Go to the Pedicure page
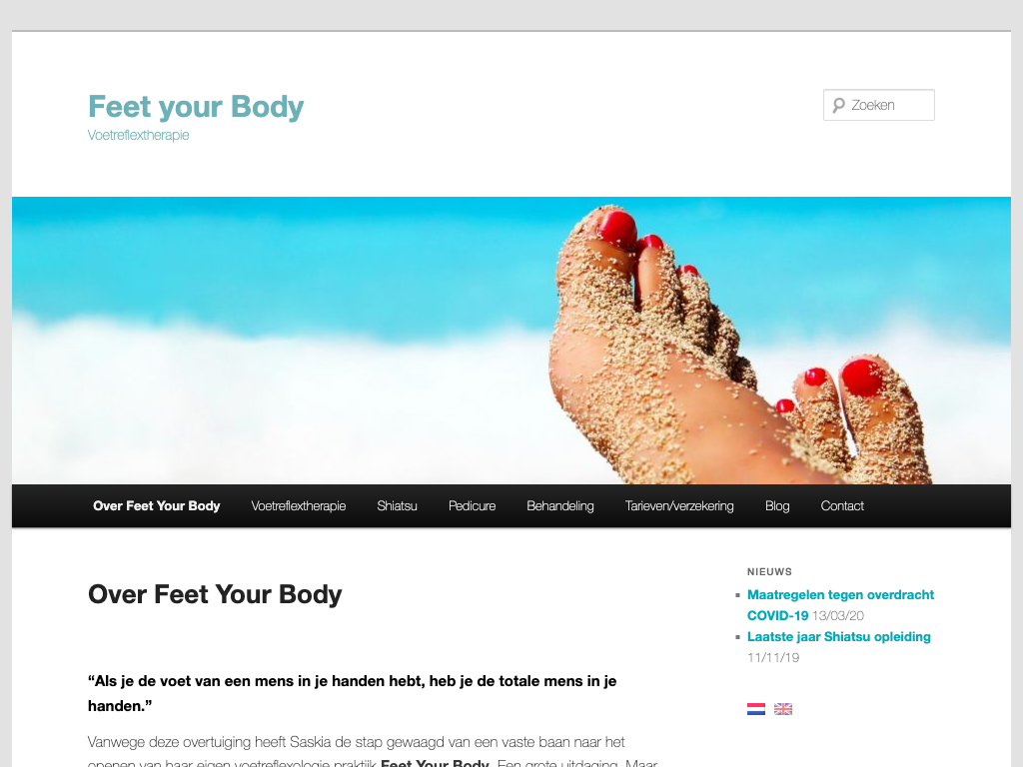 [x=472, y=506]
